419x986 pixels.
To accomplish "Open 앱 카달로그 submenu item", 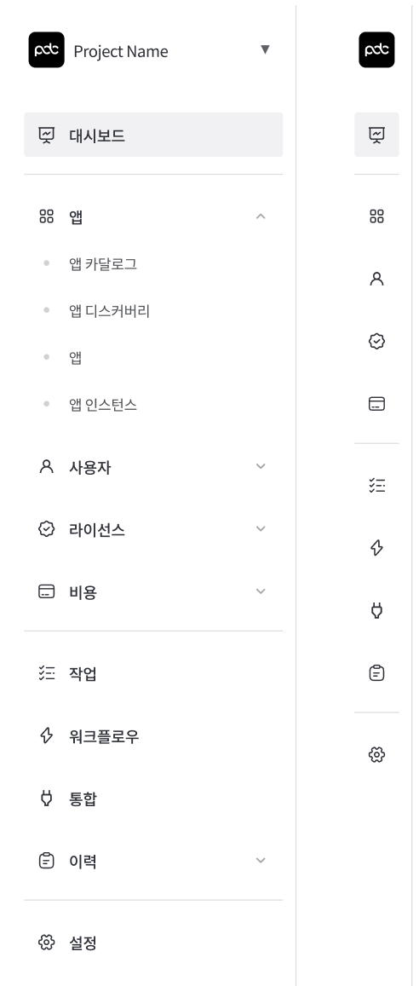I will (103, 264).
